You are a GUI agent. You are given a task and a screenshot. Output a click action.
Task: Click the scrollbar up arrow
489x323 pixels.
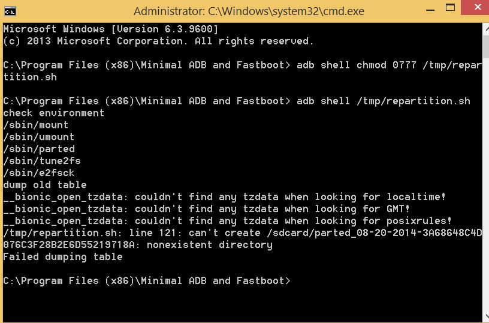click(x=486, y=29)
